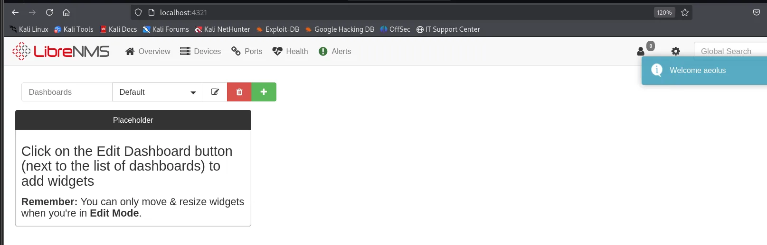The image size is (767, 245).
Task: Delete dashboard with red trash button
Action: tap(239, 92)
